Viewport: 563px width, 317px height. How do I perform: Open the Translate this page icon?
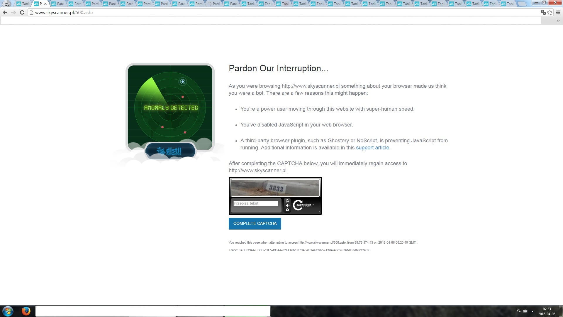tap(543, 12)
